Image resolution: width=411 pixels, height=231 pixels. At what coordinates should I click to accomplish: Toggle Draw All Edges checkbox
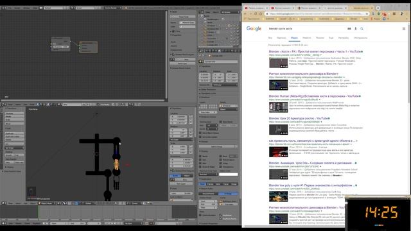[200, 167]
